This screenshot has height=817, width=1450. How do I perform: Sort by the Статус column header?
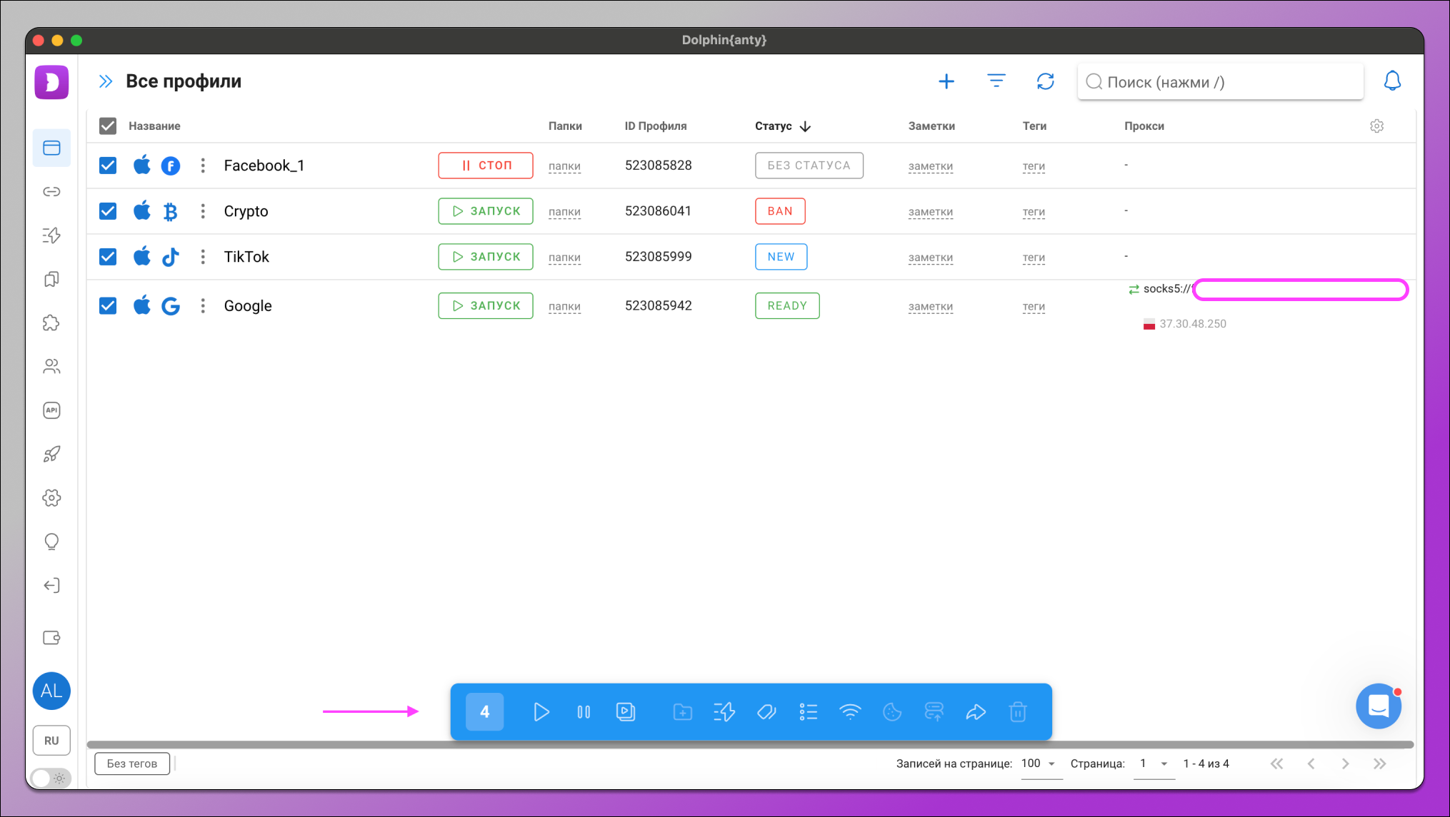[x=774, y=126]
